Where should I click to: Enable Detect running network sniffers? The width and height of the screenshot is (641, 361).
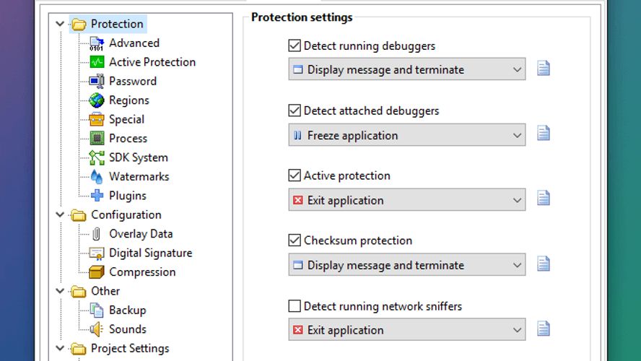[x=295, y=306]
